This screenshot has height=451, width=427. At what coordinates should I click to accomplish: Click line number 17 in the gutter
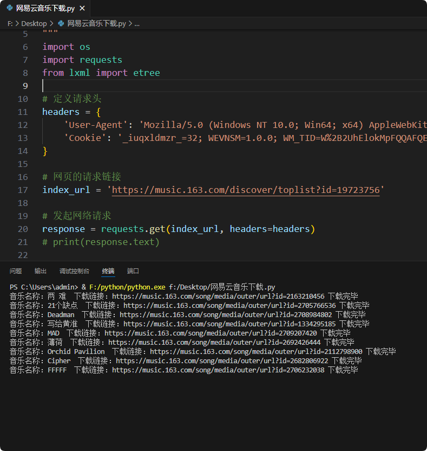coord(23,190)
